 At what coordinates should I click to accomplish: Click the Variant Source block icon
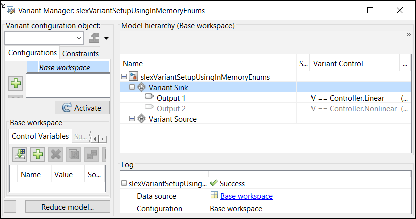point(142,119)
